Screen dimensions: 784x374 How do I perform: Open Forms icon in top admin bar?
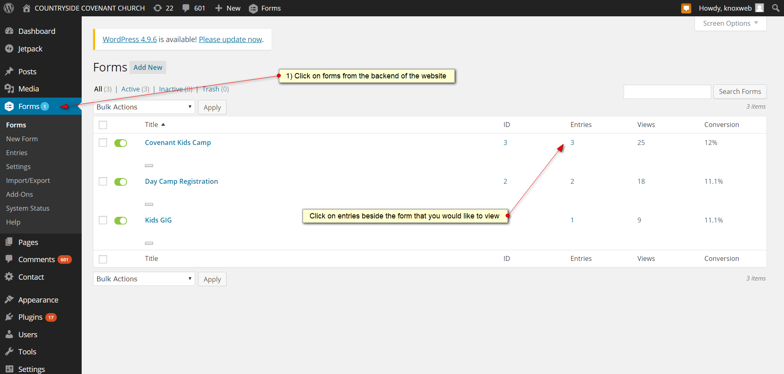pos(253,8)
